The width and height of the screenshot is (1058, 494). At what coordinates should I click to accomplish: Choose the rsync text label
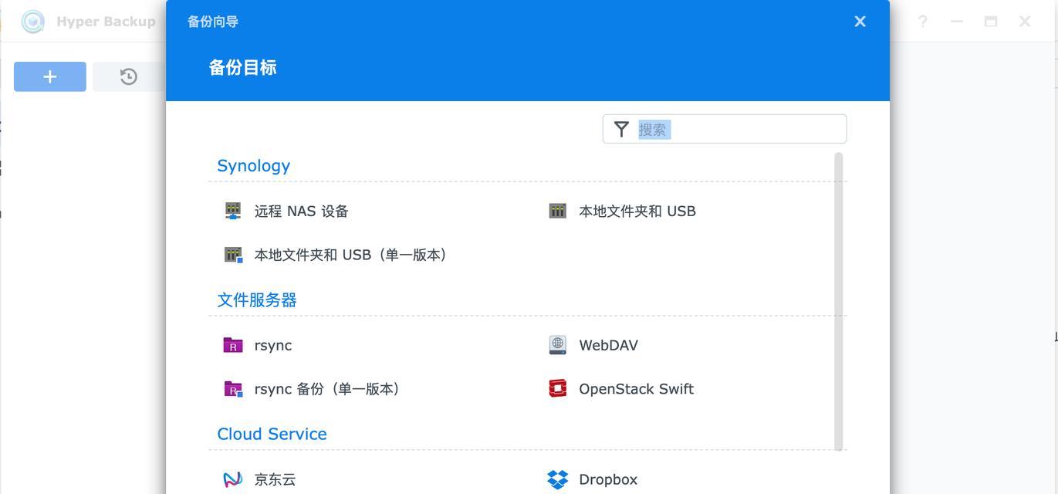(x=273, y=346)
